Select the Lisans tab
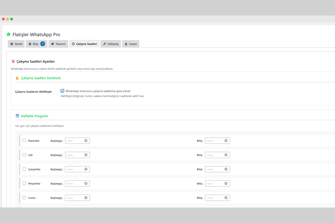 point(131,44)
